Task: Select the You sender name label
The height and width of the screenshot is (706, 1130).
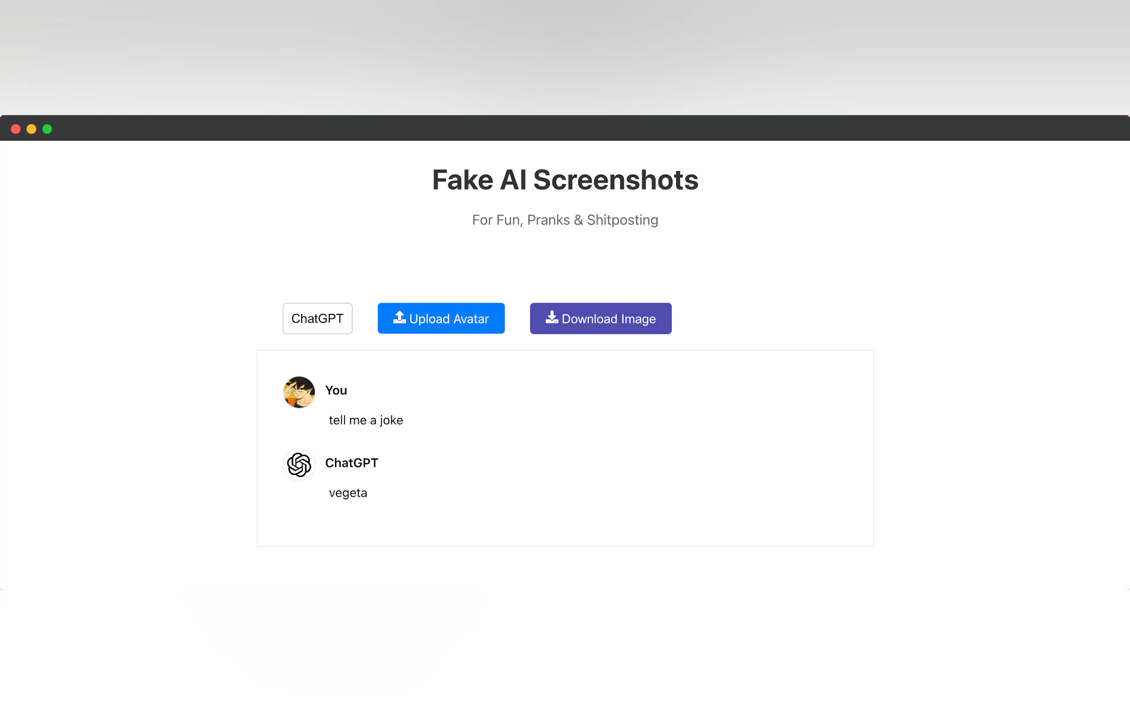Action: pyautogui.click(x=336, y=390)
